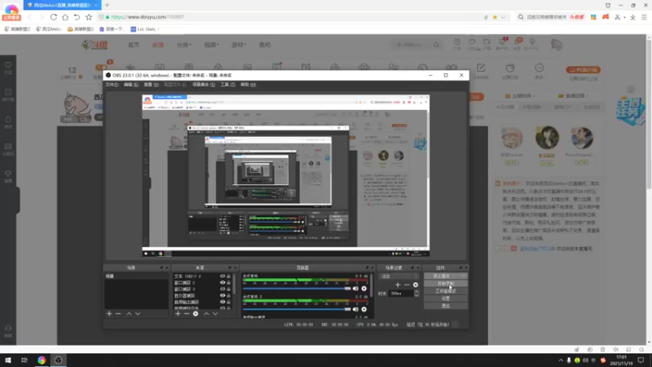Click the 退出 button in OBS controls

click(x=445, y=306)
